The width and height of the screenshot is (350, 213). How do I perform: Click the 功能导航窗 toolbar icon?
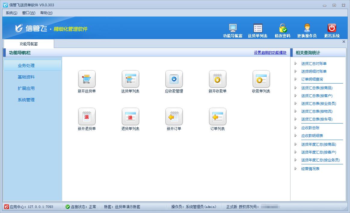click(x=233, y=28)
